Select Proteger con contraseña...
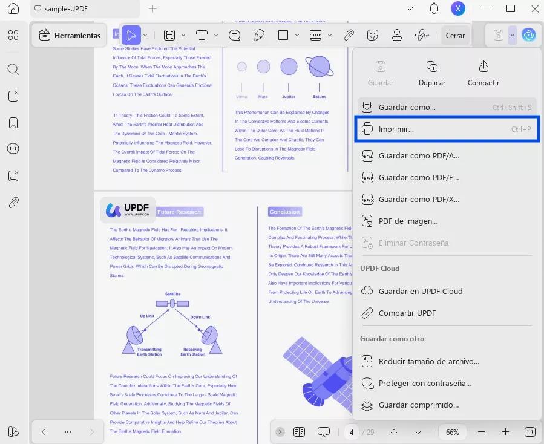This screenshot has height=444, width=544. click(446, 384)
